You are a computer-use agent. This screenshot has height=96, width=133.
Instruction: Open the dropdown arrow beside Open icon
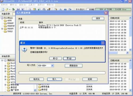click(x=10, y=10)
